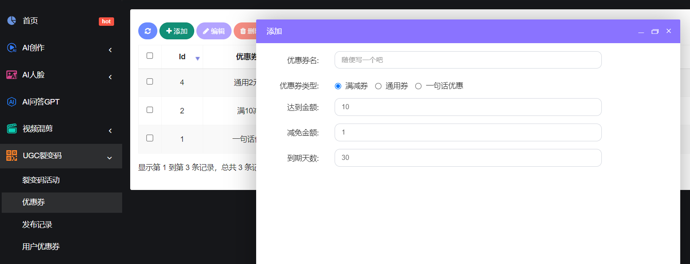Expand the 视频混剪 submenu chevron
690x264 pixels.
110,131
